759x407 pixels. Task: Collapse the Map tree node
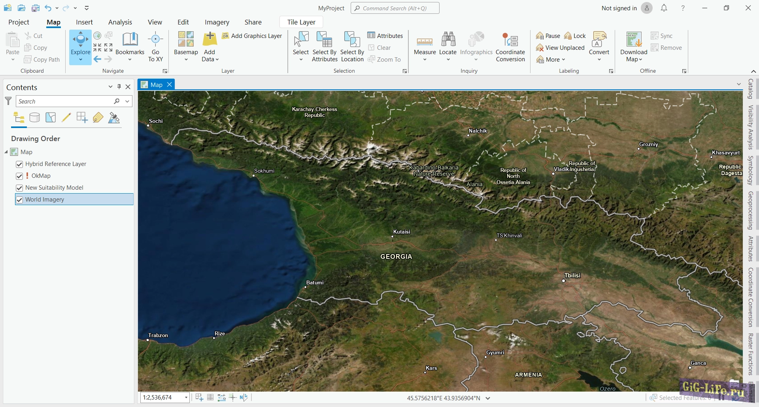6,152
